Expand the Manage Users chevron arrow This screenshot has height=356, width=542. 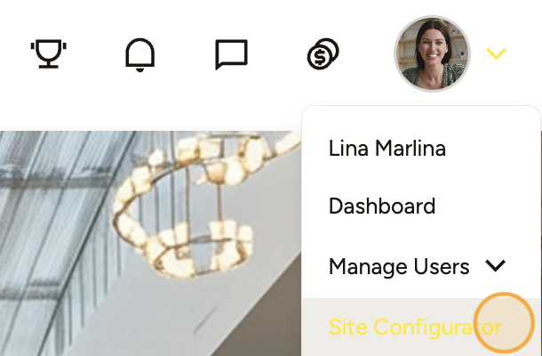(x=495, y=266)
